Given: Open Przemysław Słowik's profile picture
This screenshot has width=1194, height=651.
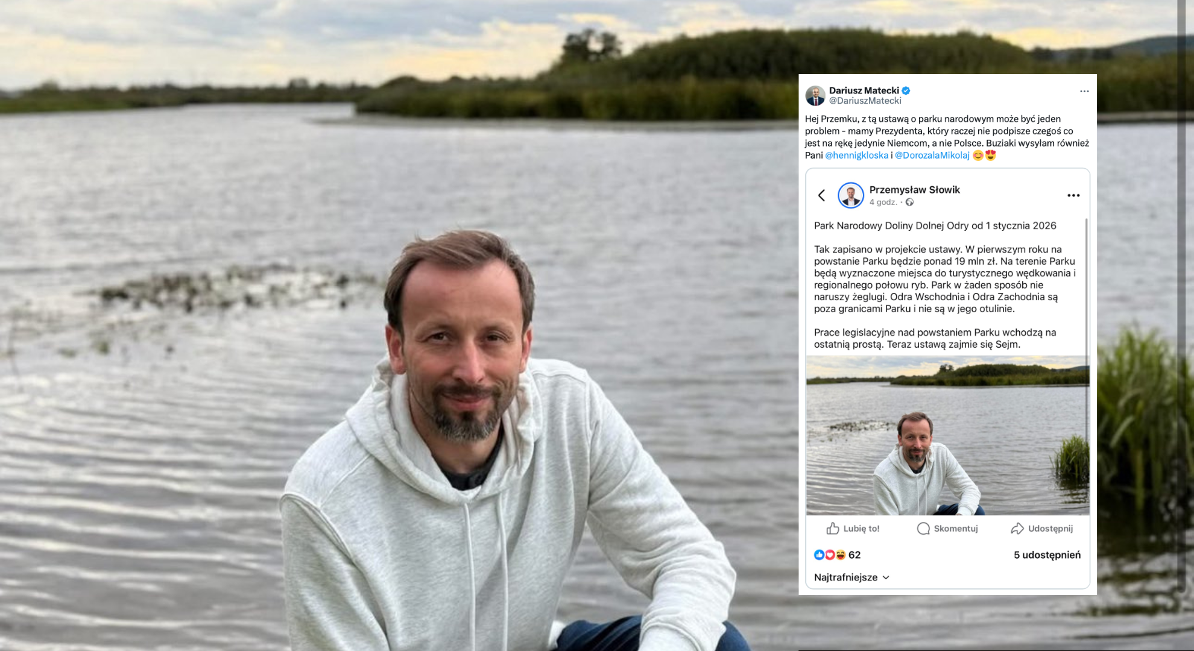Looking at the screenshot, I should coord(851,195).
